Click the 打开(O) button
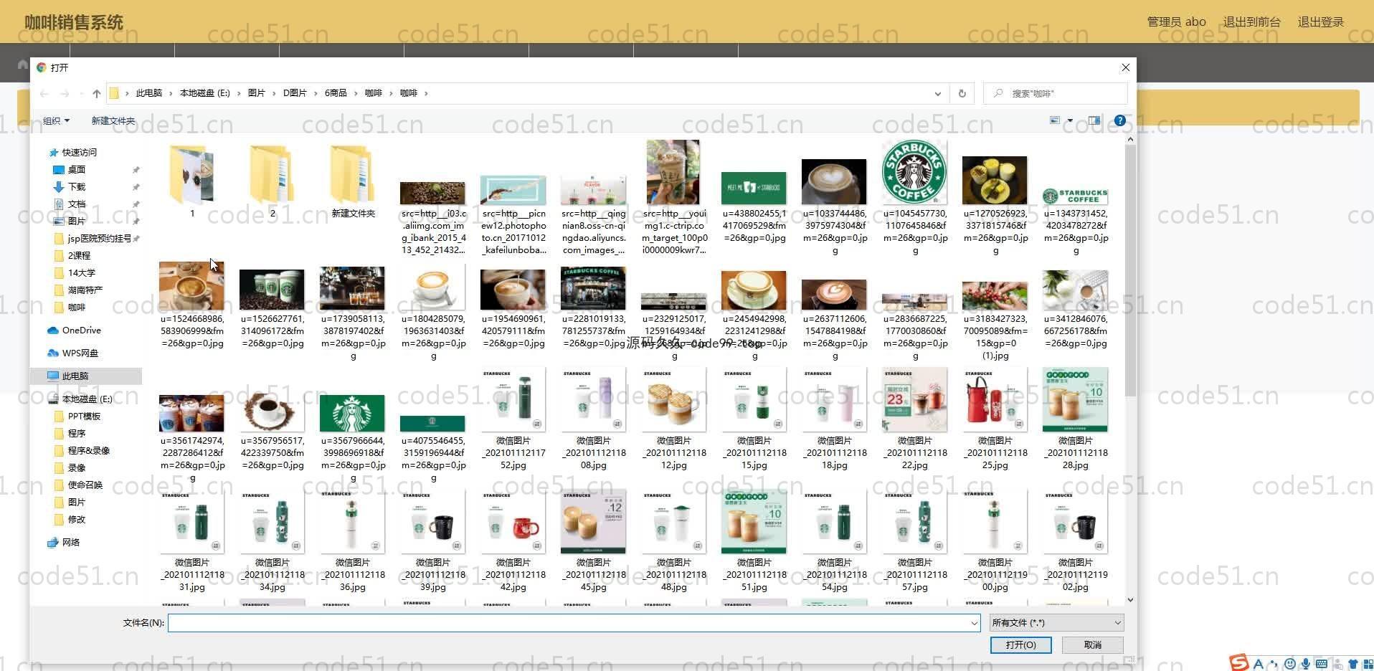1374x671 pixels. click(x=1020, y=645)
